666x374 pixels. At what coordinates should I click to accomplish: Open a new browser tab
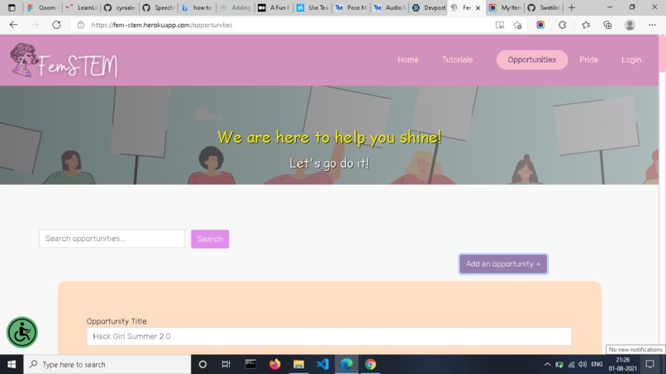572,7
